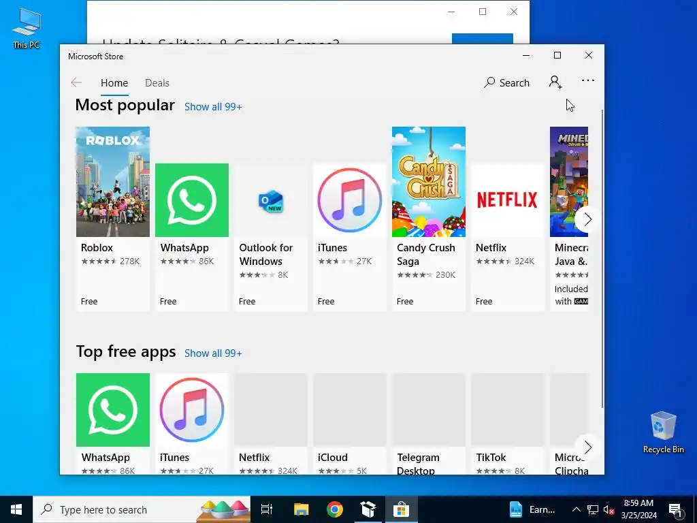
Task: Open iTunes icon in Most popular
Action: (349, 200)
